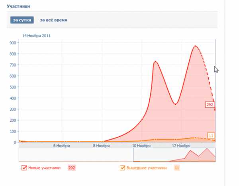Click the pink 292 legend badge
Screen dimensions: 239x186
(x=72, y=168)
